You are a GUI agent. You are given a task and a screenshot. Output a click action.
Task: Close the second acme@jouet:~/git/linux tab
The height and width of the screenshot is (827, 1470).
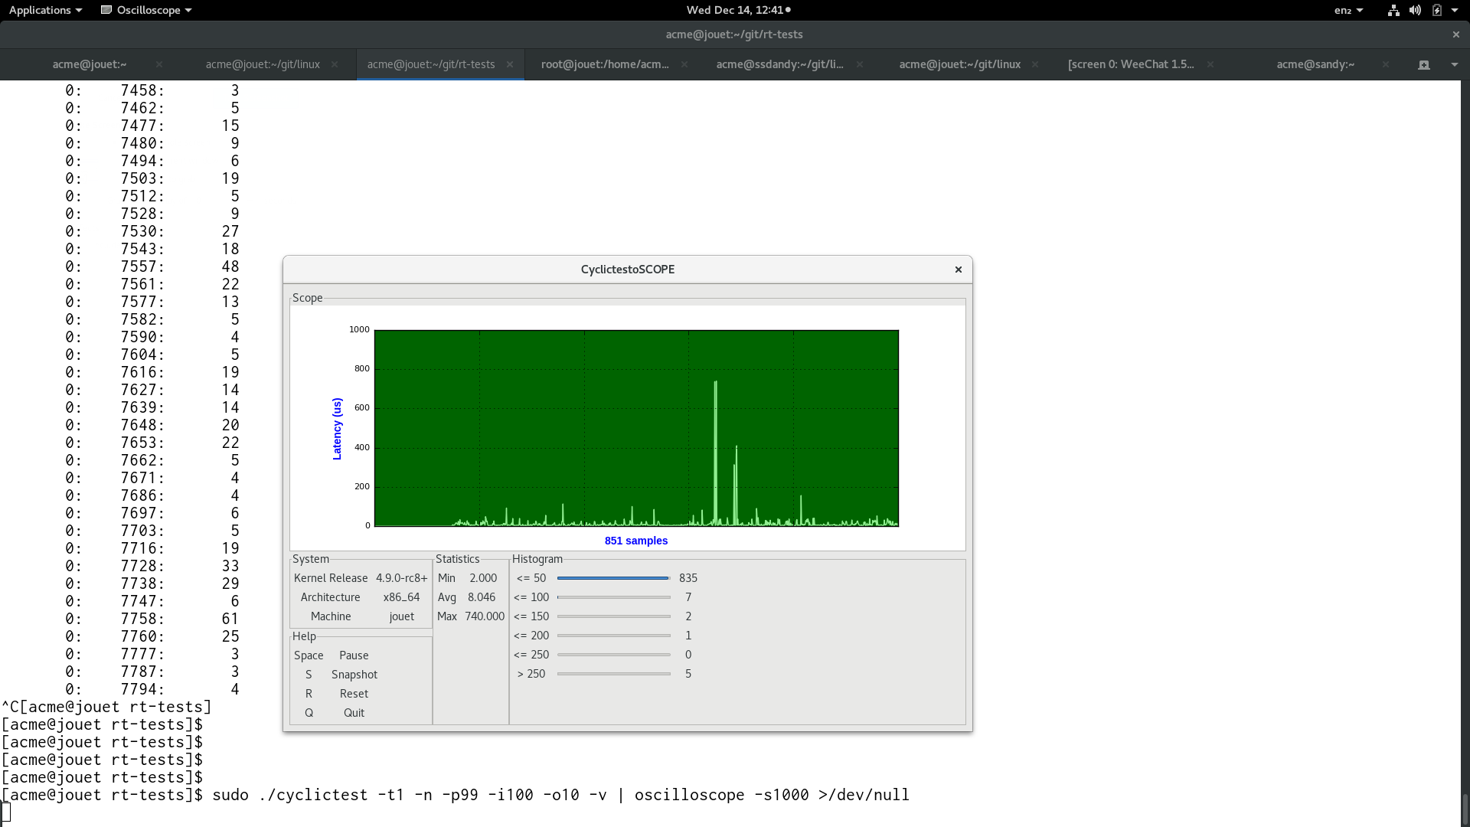(x=1035, y=64)
